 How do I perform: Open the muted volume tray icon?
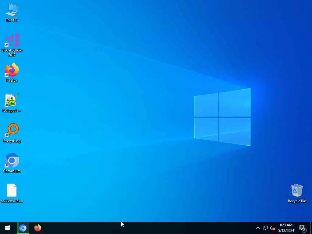tap(272, 228)
